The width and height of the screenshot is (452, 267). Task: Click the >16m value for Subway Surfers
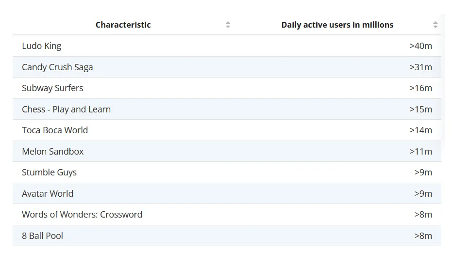[x=420, y=88]
